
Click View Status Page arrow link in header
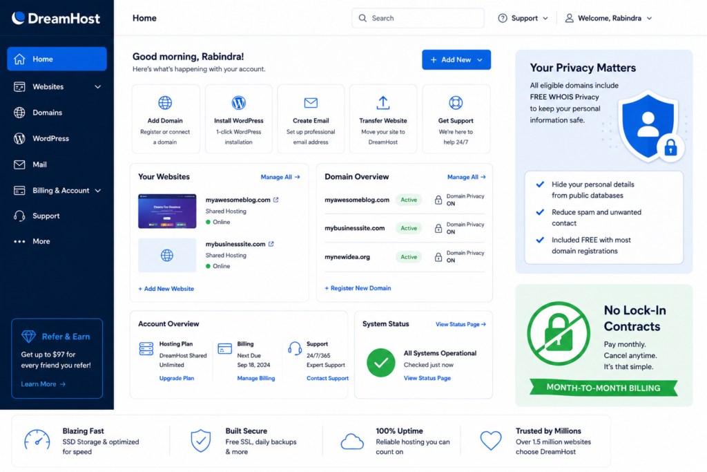461,324
